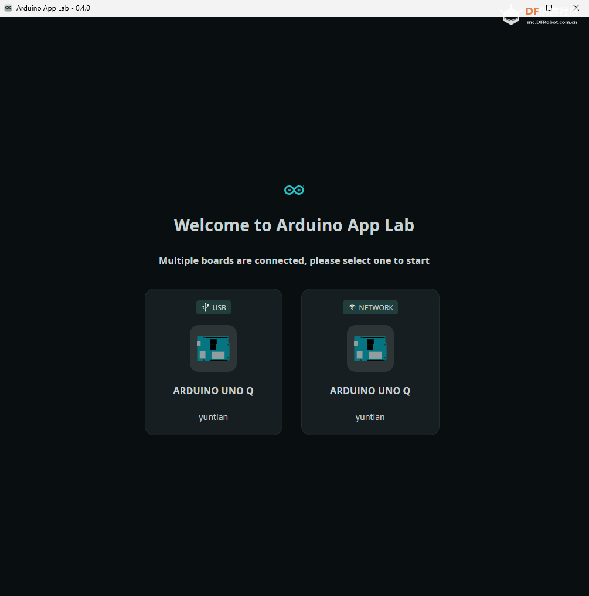This screenshot has width=589, height=596.
Task: Select the NETWORK badge on the right card
Action: point(370,307)
